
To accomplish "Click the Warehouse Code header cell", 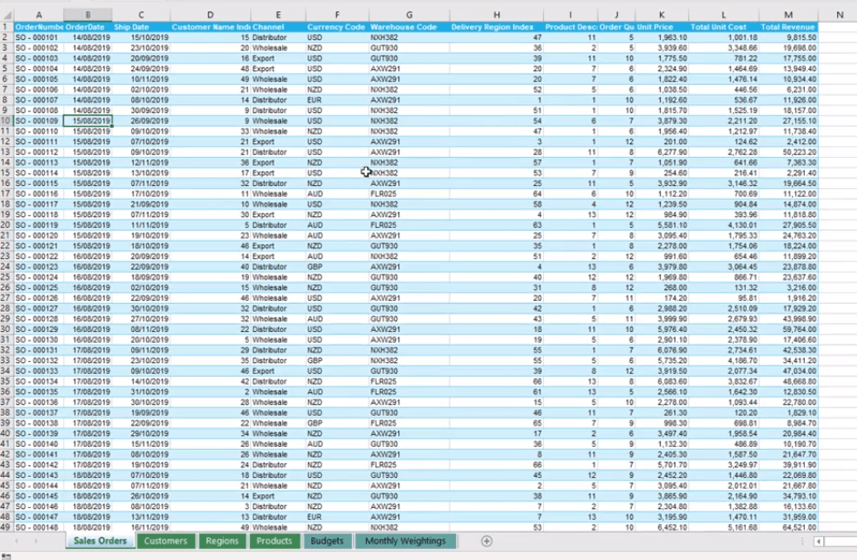I will 409,26.
